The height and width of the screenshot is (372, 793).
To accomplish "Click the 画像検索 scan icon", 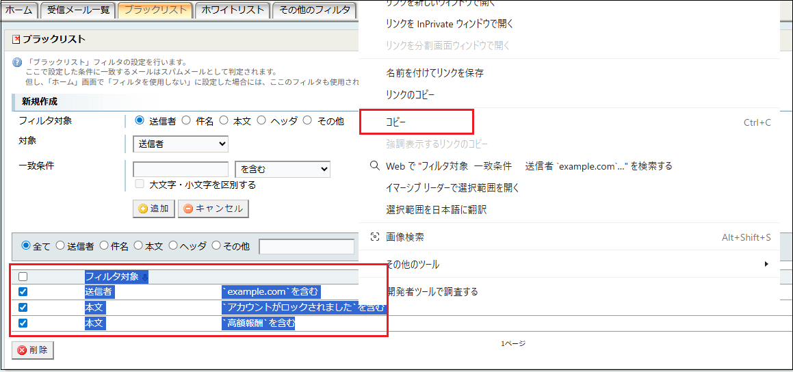I will [x=374, y=237].
